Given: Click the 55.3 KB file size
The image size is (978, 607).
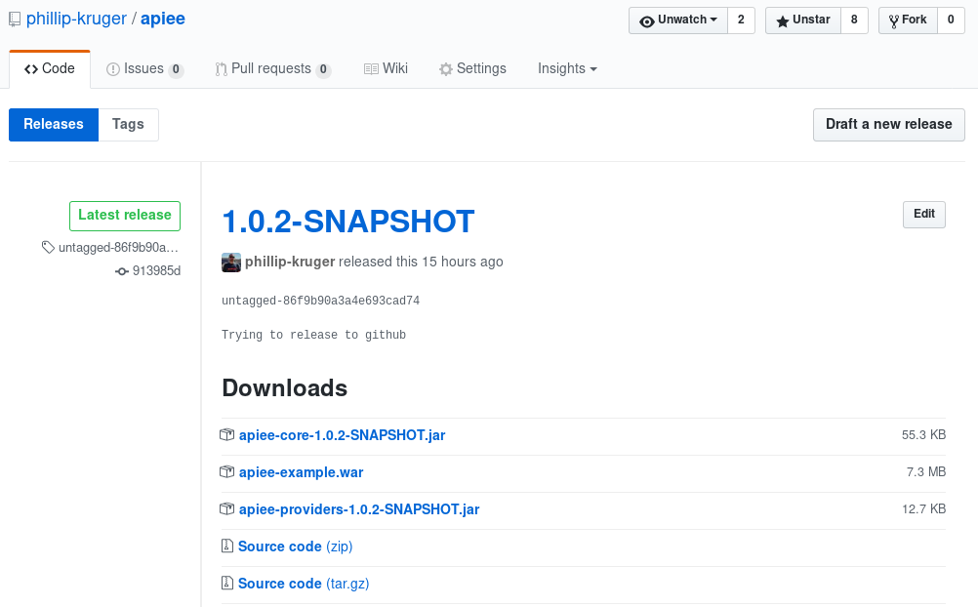Looking at the screenshot, I should tap(923, 435).
